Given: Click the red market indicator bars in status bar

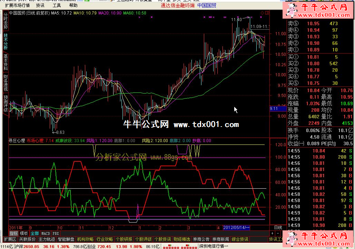Looking at the screenshot, I should click(180, 247).
